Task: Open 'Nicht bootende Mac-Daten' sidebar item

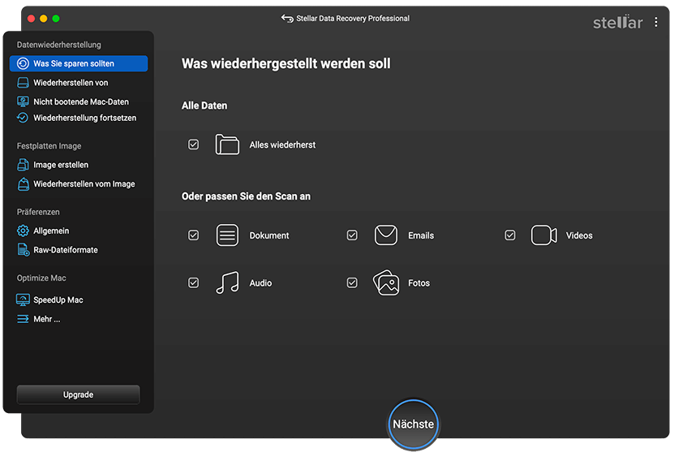Action: pyautogui.click(x=79, y=101)
